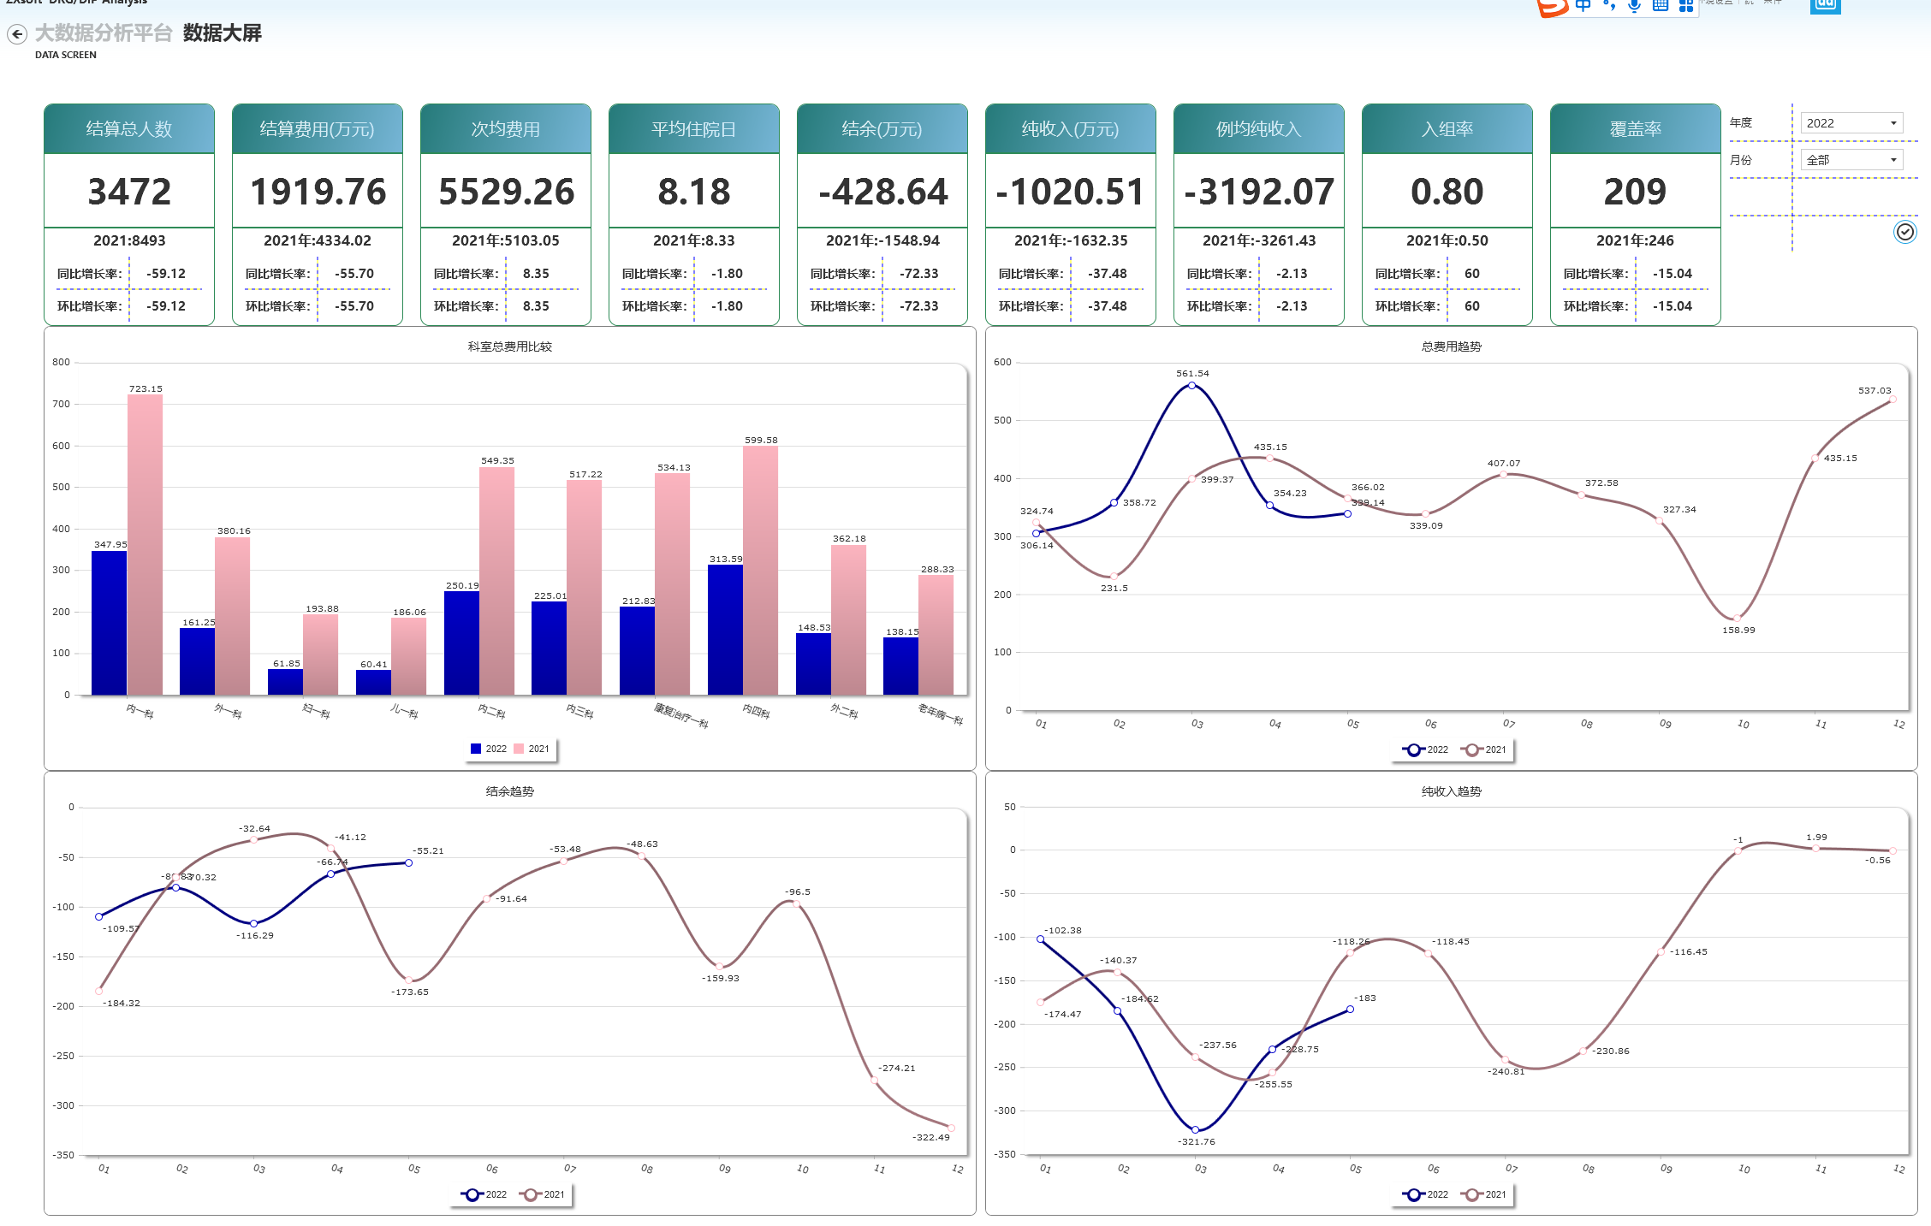The image size is (1931, 1226).
Task: Toggle 2021 line in 结余趋势 legend
Action: [x=542, y=1194]
